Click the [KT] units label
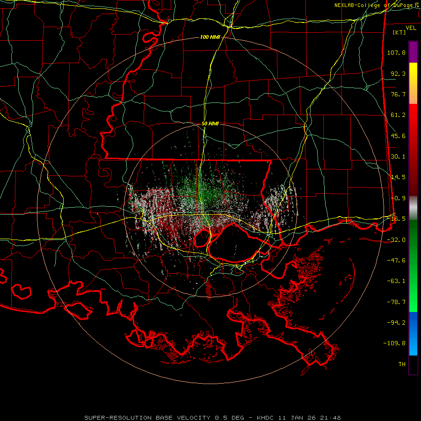This screenshot has width=421, height=421. [x=399, y=32]
